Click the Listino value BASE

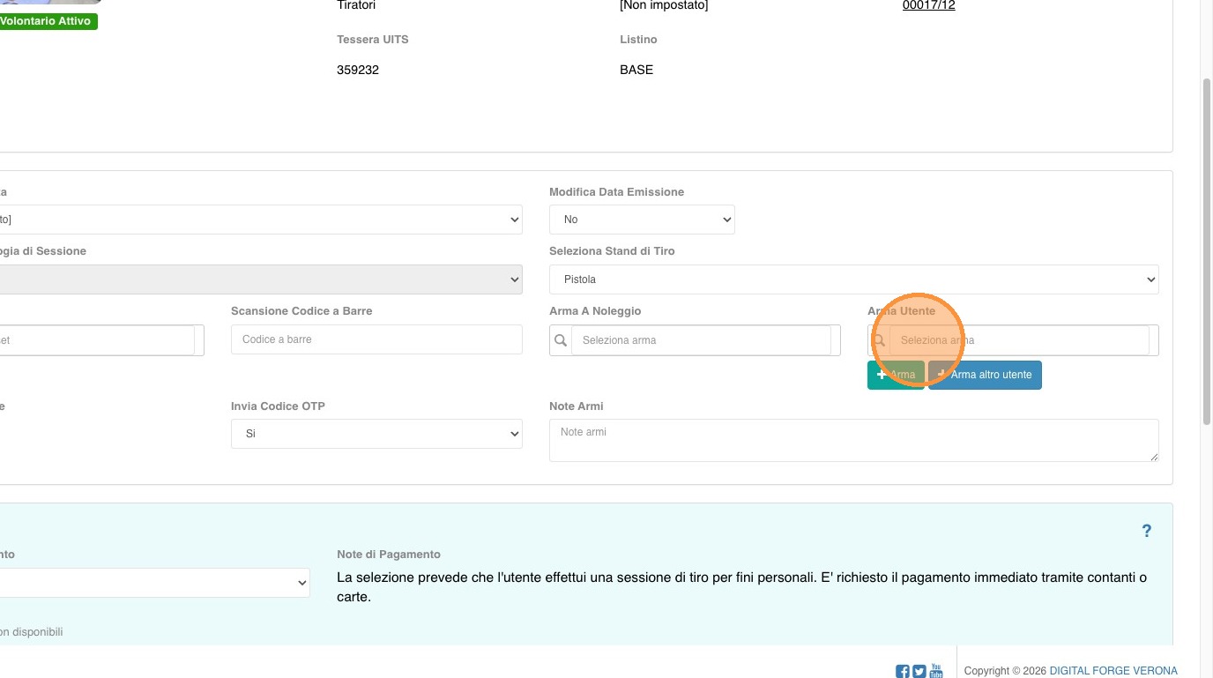(x=636, y=70)
